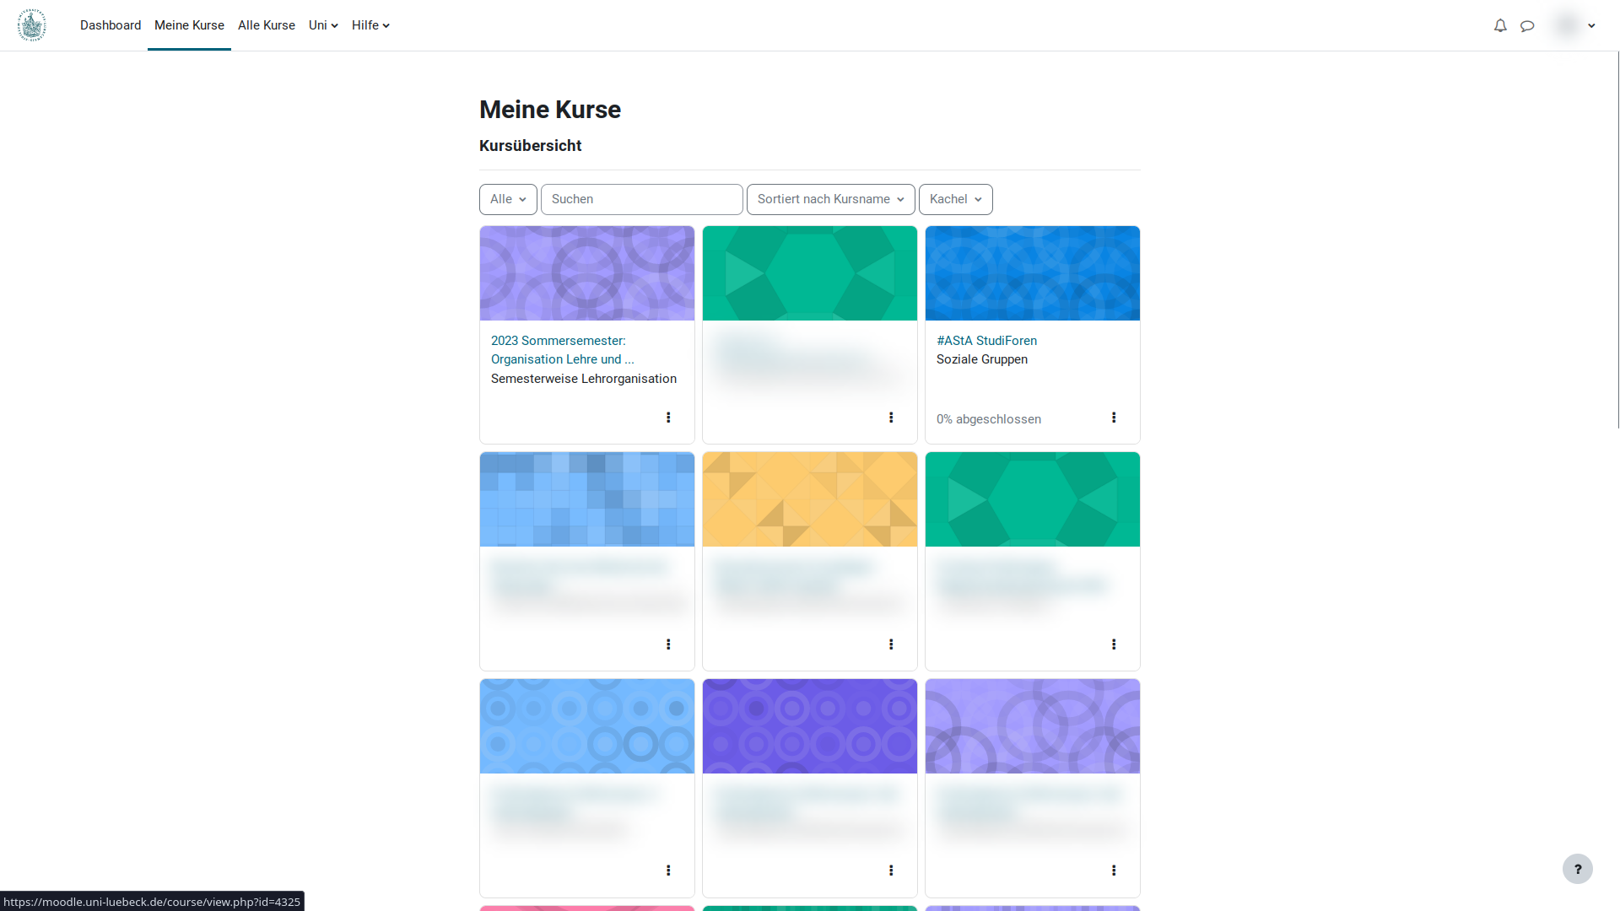Image resolution: width=1620 pixels, height=911 pixels.
Task: Open three-dot menu on yellow triangle card
Action: pyautogui.click(x=891, y=644)
